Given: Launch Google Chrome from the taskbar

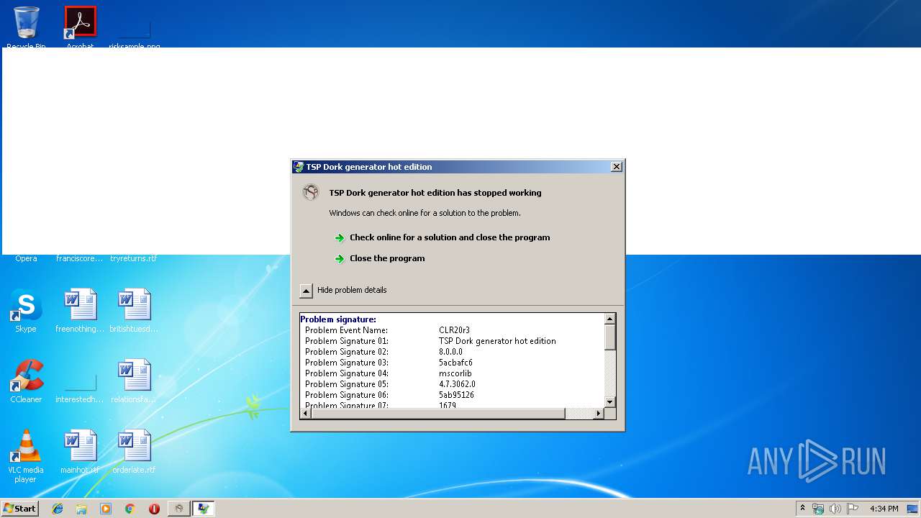Looking at the screenshot, I should point(130,509).
